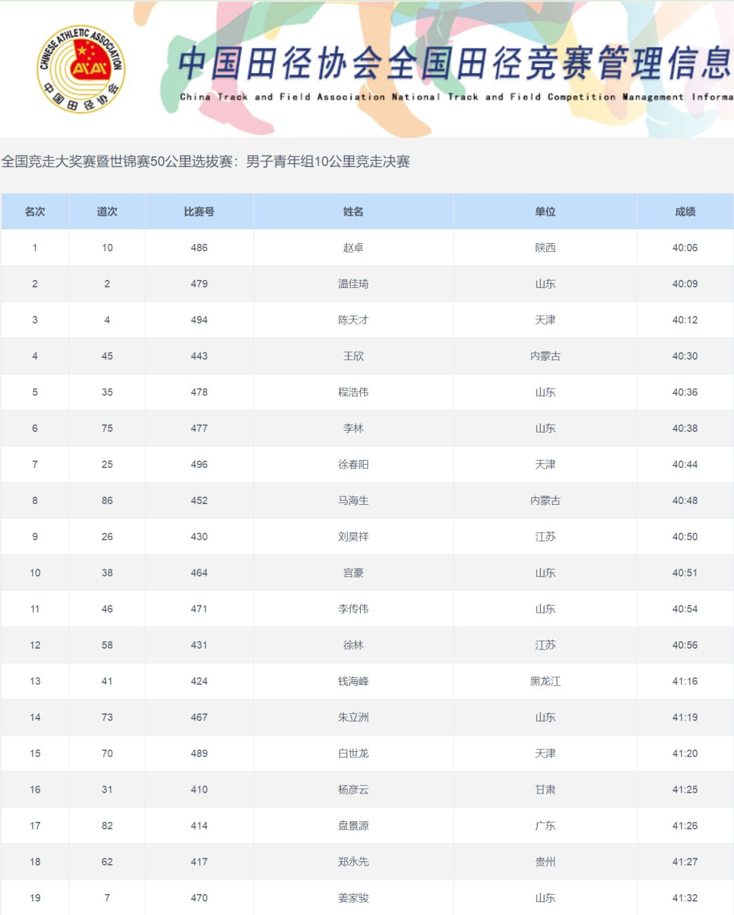
Task: Click the unit cell 黑龙江
Action: pos(545,681)
